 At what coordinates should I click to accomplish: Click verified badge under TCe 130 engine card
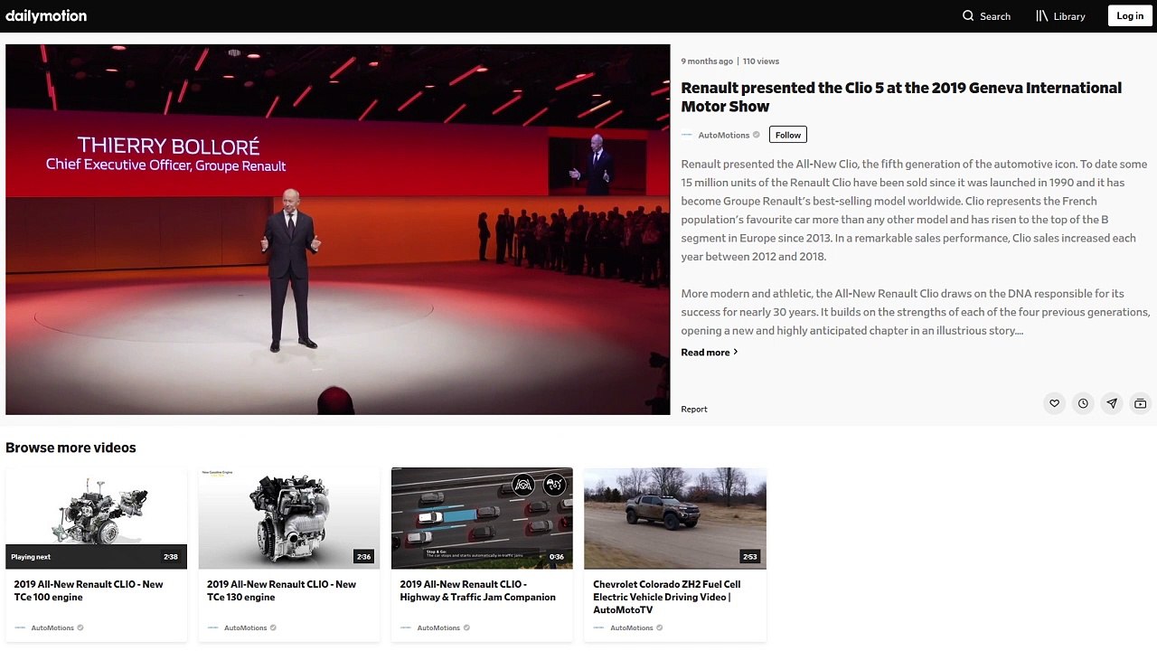273,627
